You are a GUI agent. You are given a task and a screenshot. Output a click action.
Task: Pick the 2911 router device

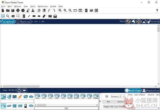(x=63, y=96)
